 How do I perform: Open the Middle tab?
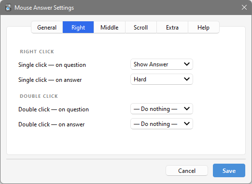(110, 27)
